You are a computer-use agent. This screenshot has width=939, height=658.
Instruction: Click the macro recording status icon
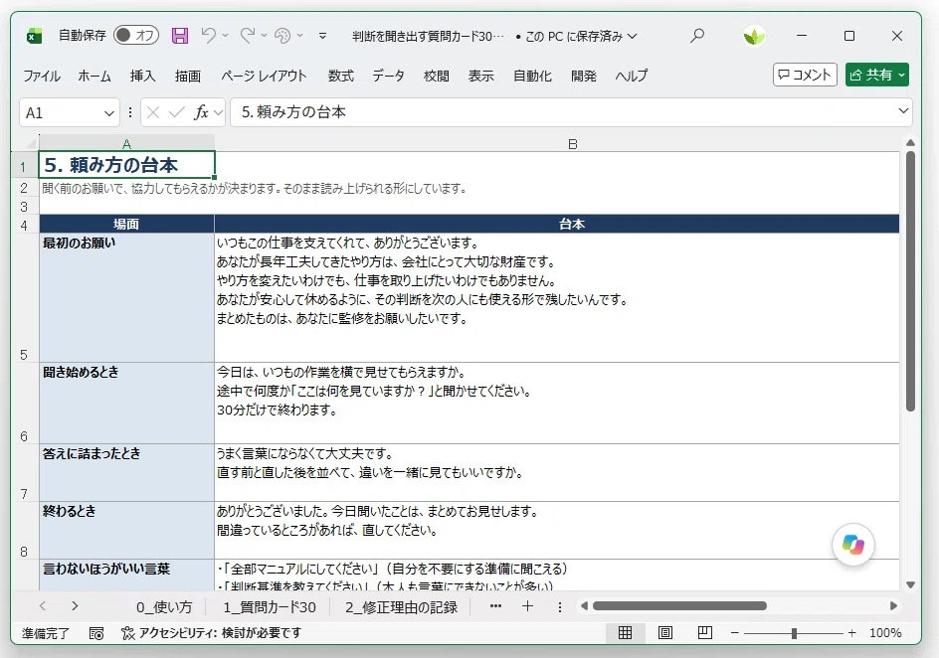click(95, 633)
